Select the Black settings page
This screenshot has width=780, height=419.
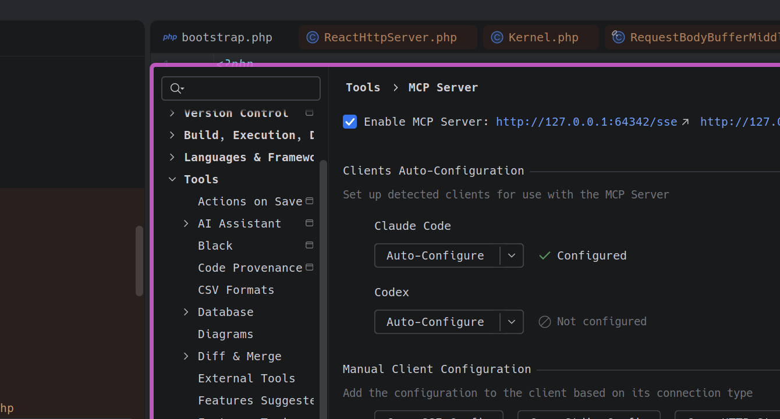(x=215, y=246)
